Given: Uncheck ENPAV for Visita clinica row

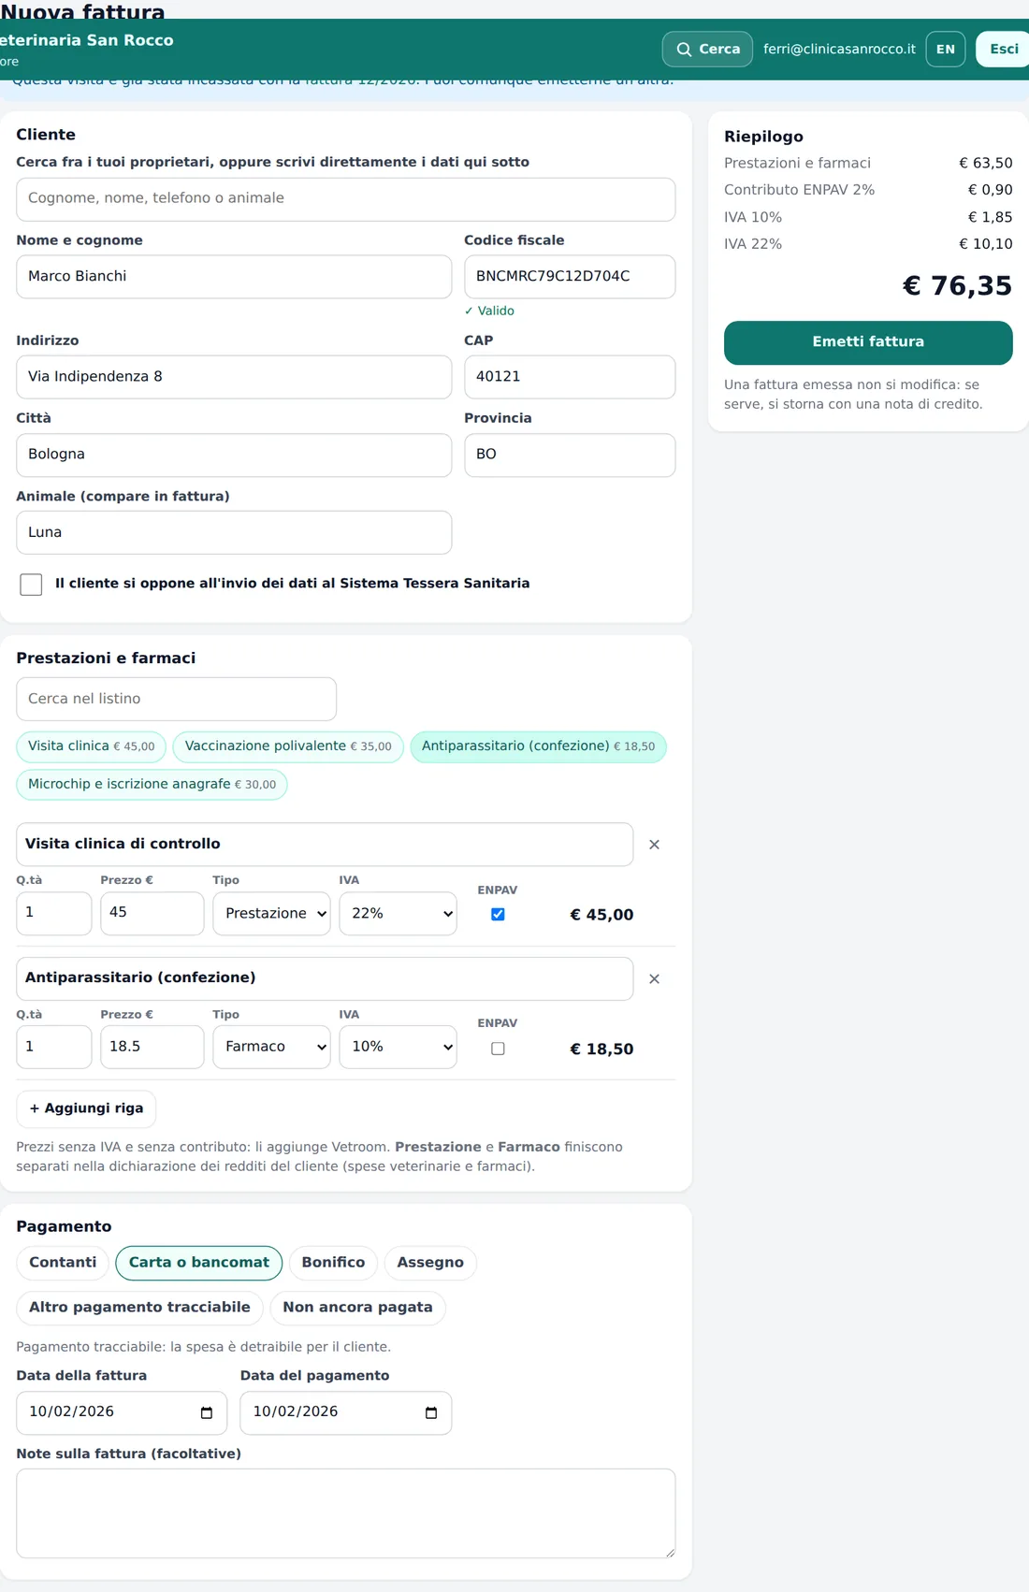Looking at the screenshot, I should tap(498, 914).
